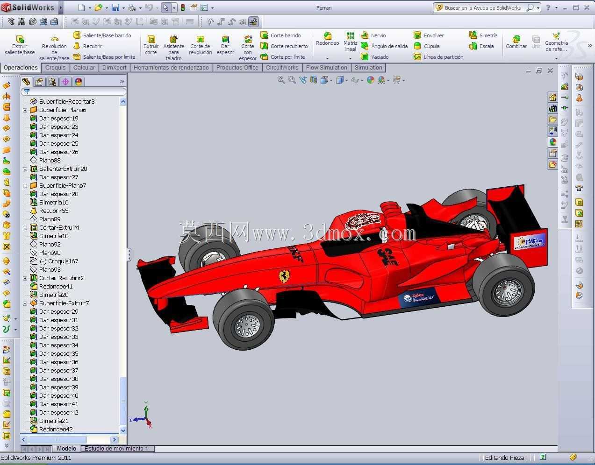
Task: Open Flow Simulation tab
Action: pos(326,68)
